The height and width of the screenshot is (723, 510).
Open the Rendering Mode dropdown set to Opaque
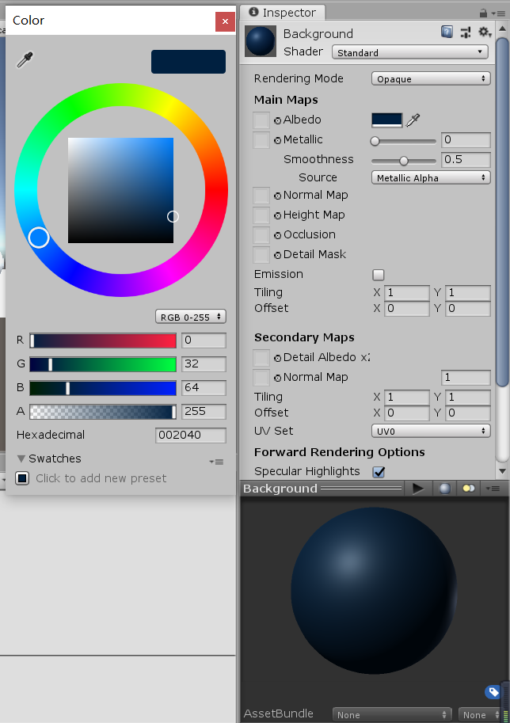point(431,78)
